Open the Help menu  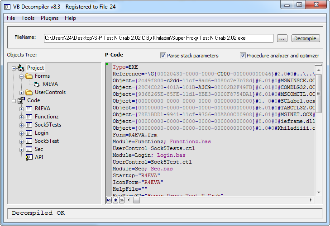70,18
